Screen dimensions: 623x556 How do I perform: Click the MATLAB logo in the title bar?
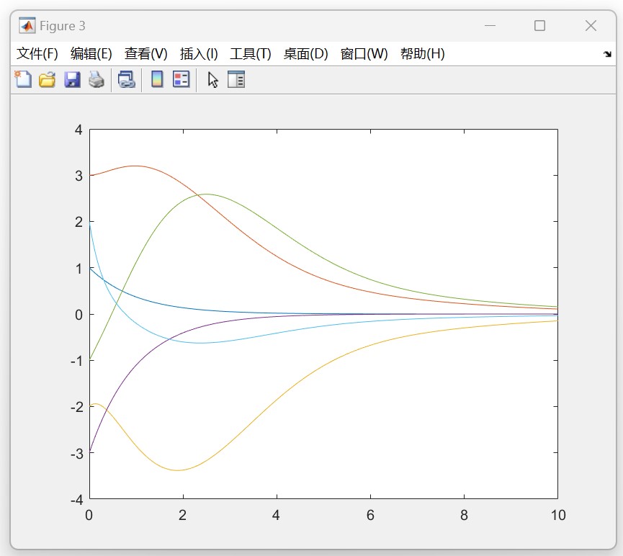(27, 26)
